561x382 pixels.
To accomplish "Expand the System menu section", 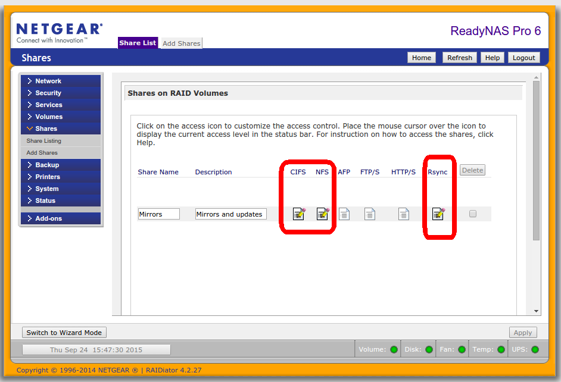I will pyautogui.click(x=61, y=189).
